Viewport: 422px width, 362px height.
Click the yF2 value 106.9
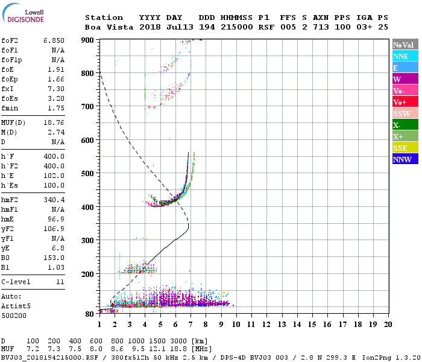coord(54,229)
